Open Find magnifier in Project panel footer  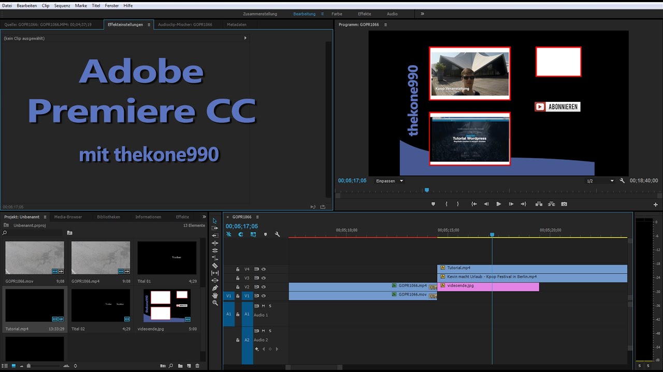coord(171,366)
